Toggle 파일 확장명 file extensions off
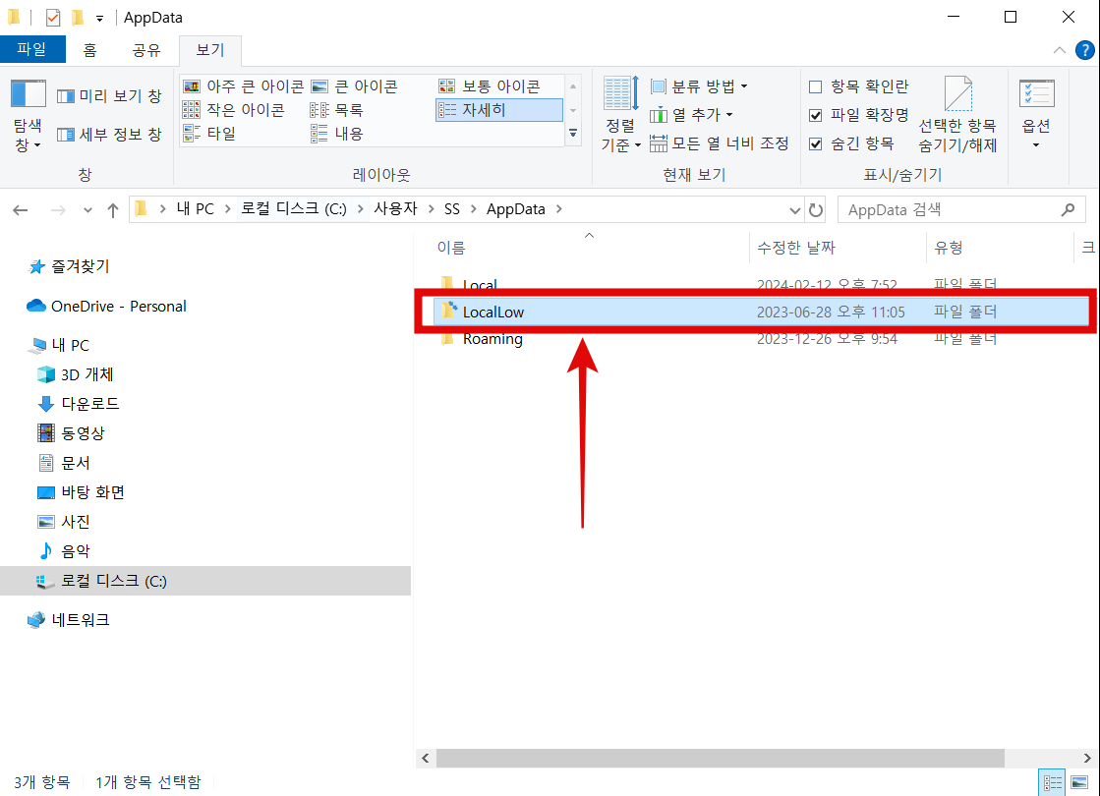The height and width of the screenshot is (796, 1100). click(x=817, y=114)
